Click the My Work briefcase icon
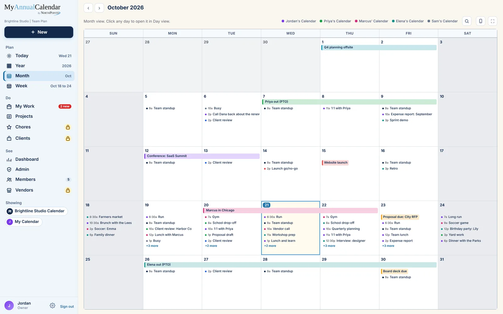 pyautogui.click(x=9, y=106)
